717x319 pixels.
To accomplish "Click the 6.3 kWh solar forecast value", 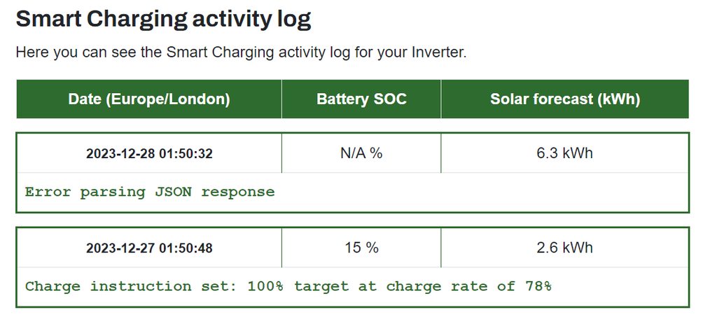I will (x=565, y=153).
